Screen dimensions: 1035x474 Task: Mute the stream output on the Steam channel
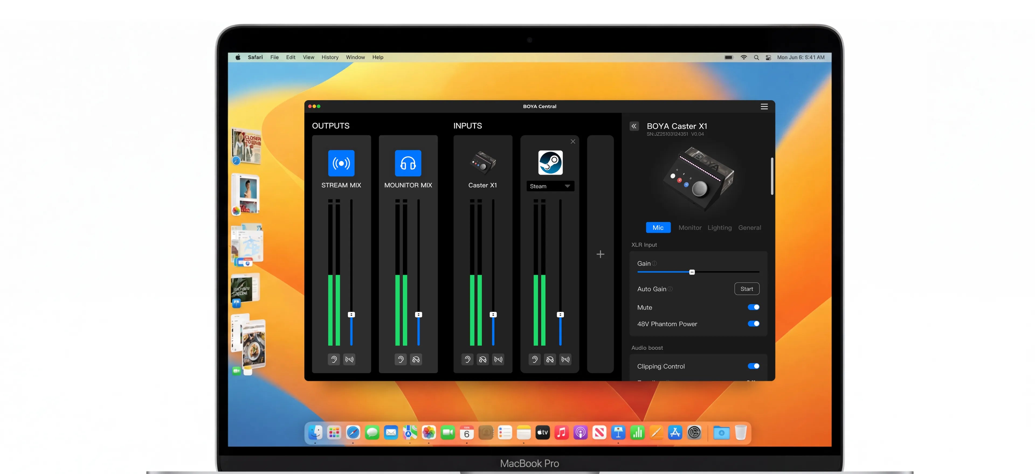click(565, 359)
